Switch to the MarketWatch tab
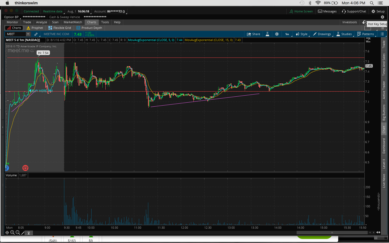The image size is (389, 243). point(73,22)
